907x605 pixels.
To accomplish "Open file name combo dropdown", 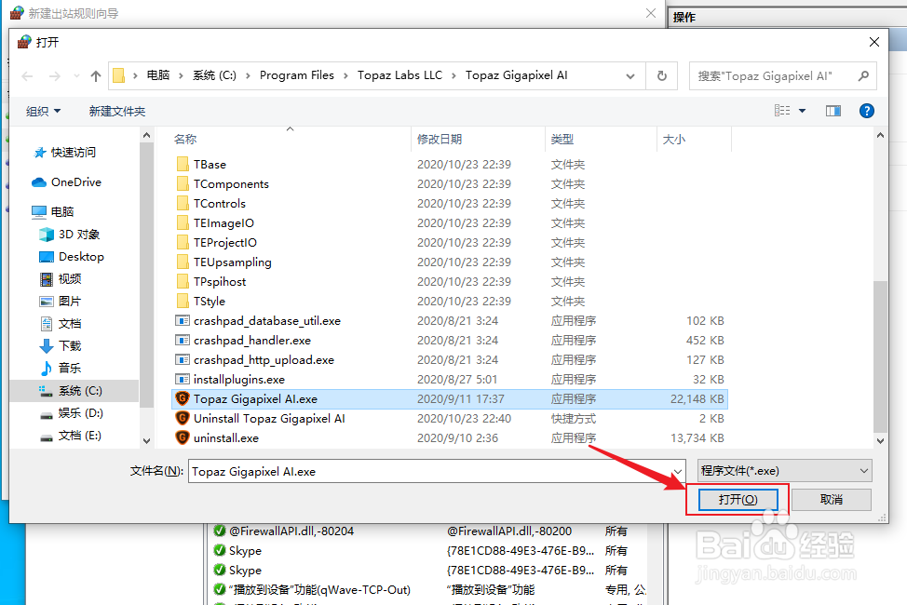I will (x=677, y=471).
